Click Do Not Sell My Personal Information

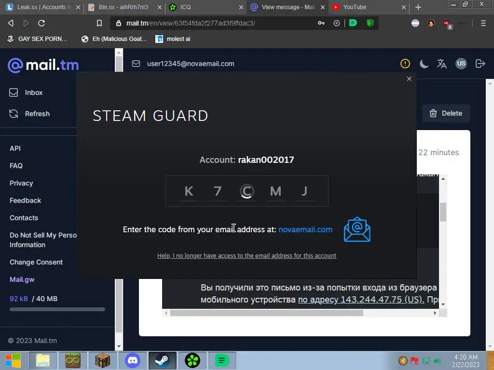tap(43, 240)
